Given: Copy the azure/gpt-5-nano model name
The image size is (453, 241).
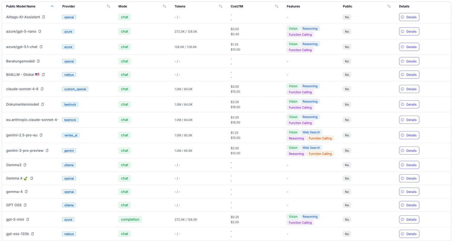Looking at the screenshot, I should 40,31.
